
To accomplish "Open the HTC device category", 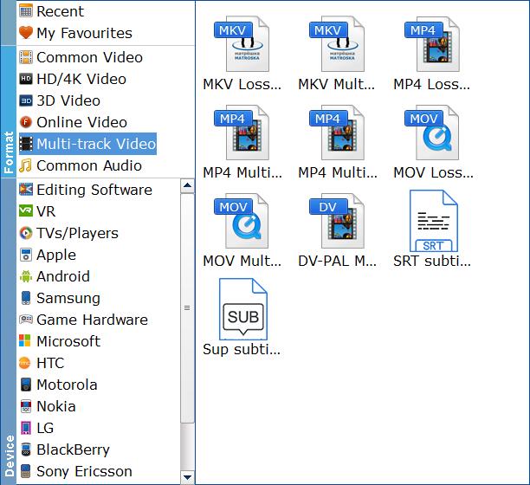I will pyautogui.click(x=42, y=363).
